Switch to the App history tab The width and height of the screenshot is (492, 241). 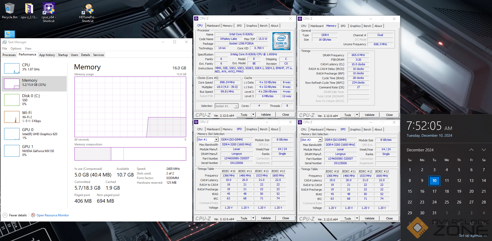[47, 55]
